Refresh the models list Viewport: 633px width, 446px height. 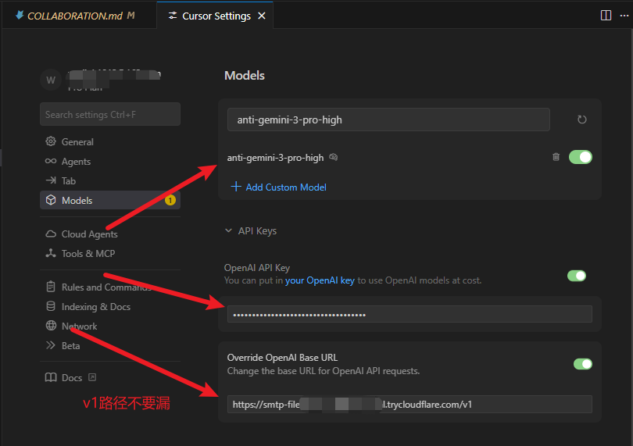[x=581, y=120]
